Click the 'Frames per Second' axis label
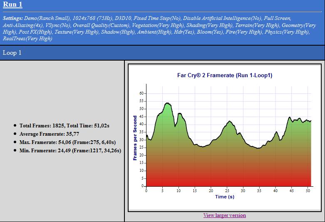325x222 pixels. pos(135,138)
